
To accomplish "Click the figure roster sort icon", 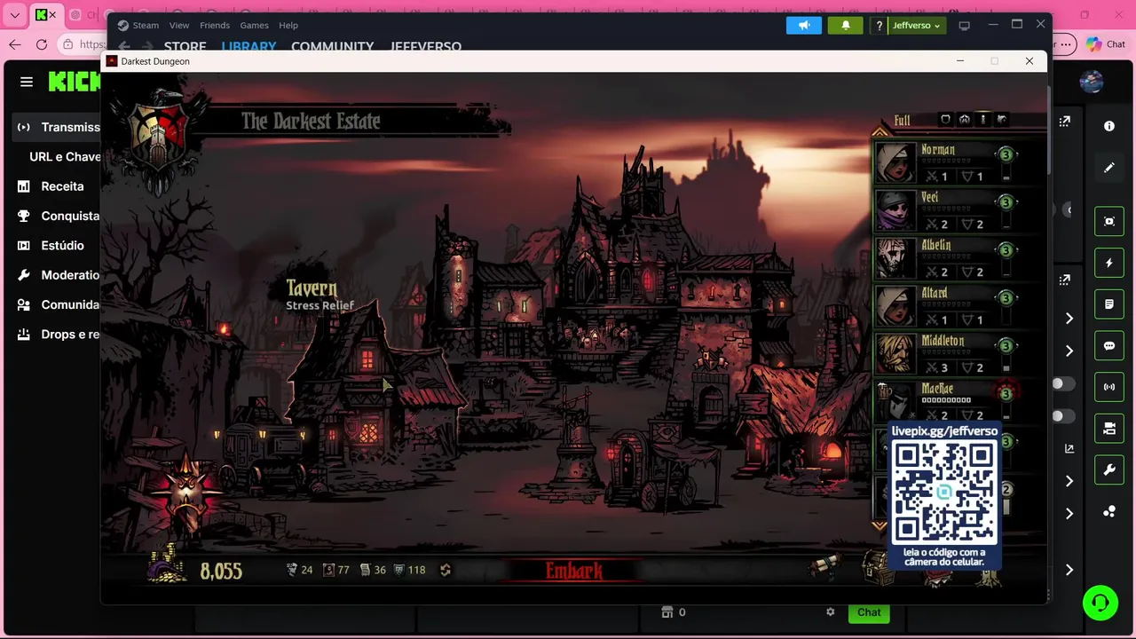I will (x=982, y=120).
